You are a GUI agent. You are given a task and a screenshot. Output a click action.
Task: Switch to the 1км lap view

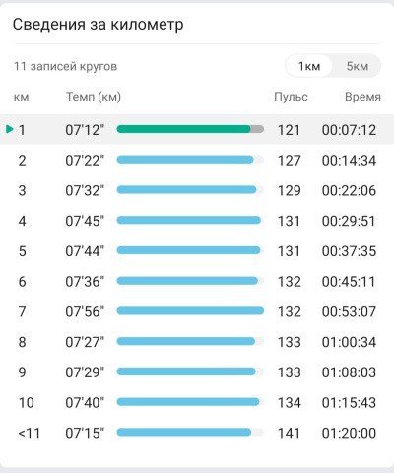[309, 66]
